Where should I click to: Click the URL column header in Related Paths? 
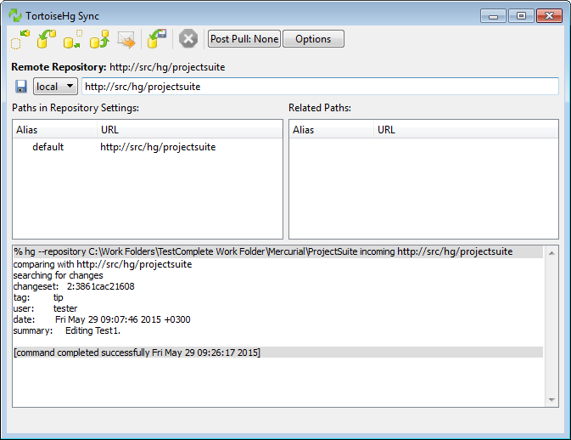[466, 130]
